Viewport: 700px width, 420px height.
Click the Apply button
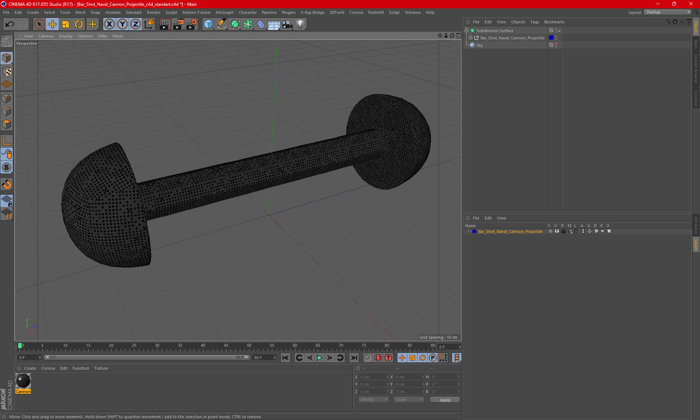445,400
